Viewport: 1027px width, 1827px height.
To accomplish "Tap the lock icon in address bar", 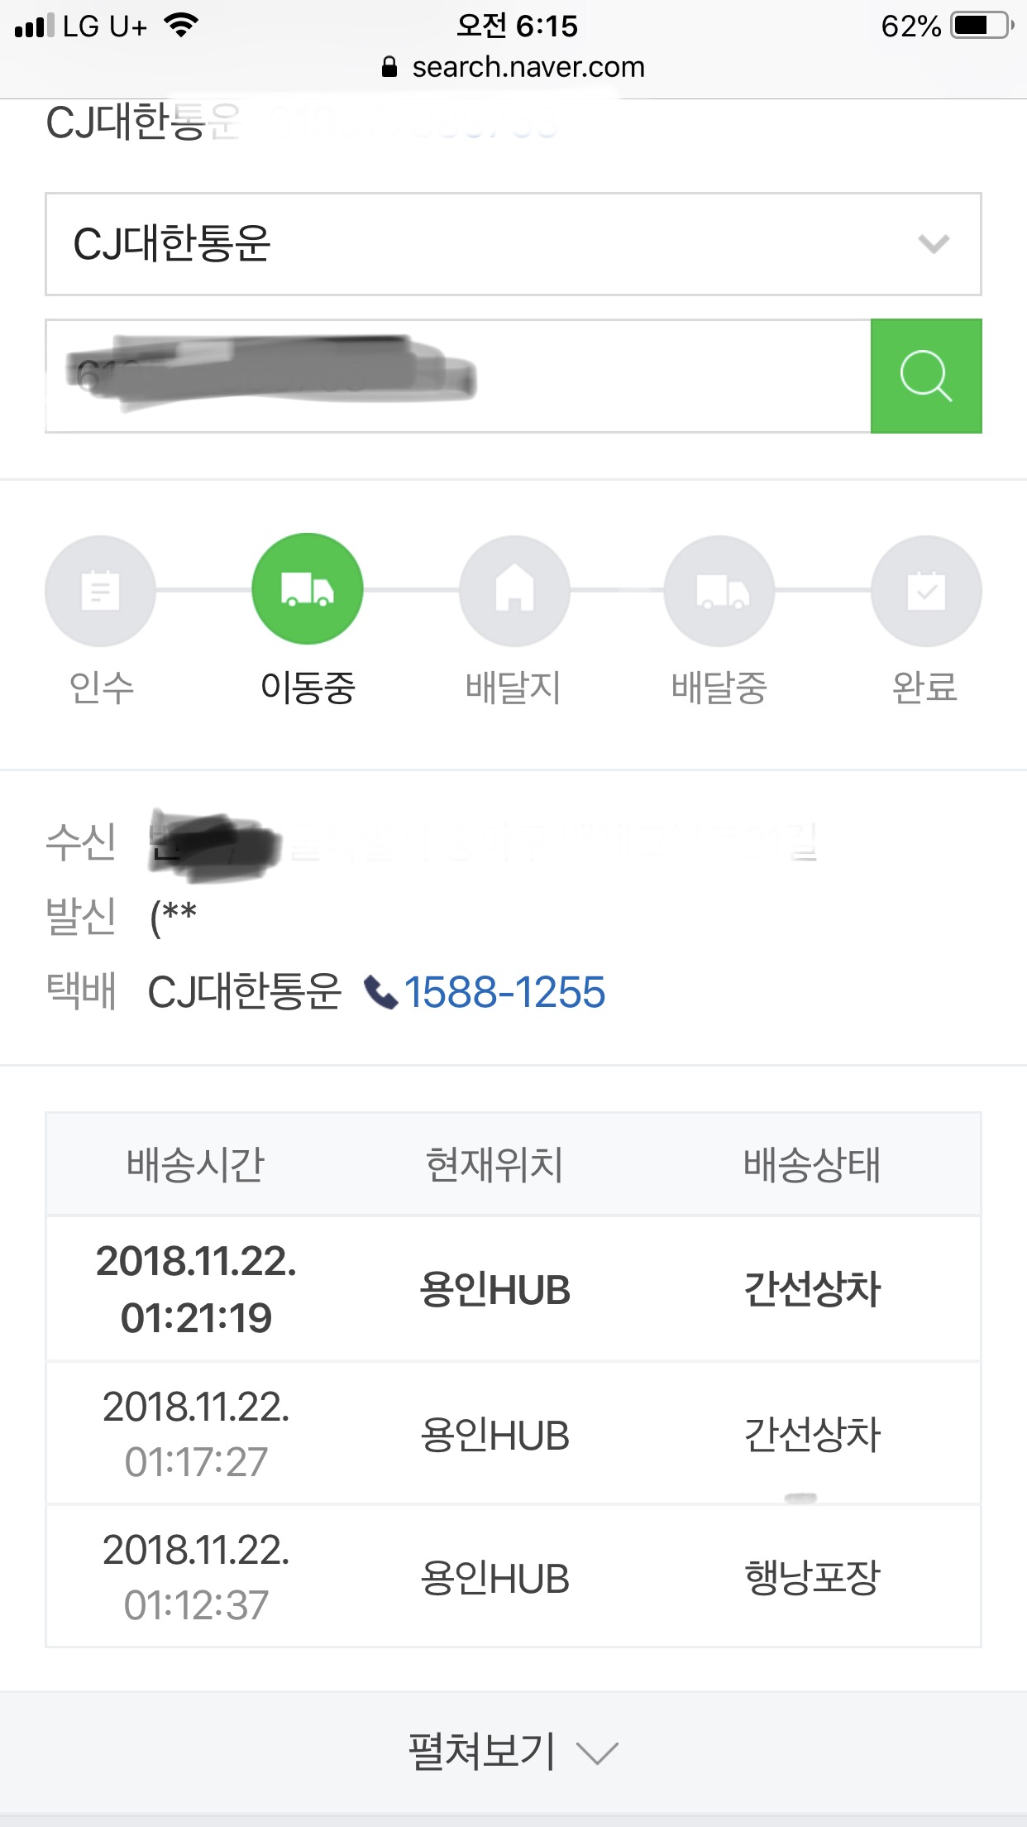I will point(389,67).
